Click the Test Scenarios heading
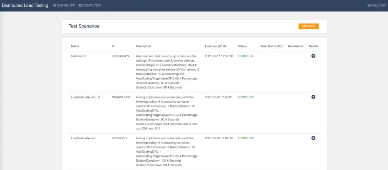388x170 pixels. 84,26
